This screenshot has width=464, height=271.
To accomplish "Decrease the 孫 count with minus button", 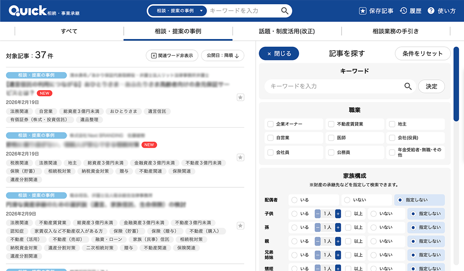I will coord(317,227).
